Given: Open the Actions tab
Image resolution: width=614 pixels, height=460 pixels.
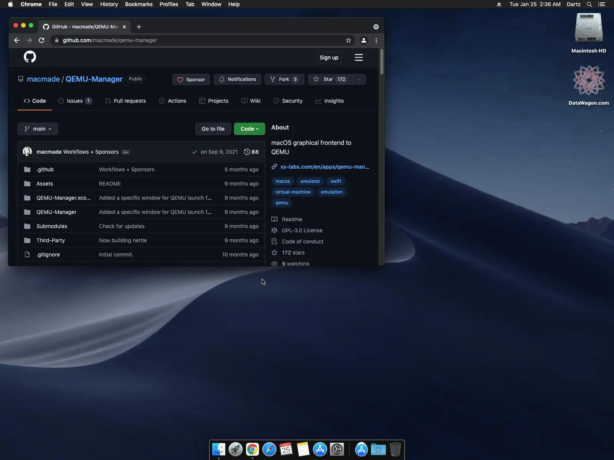Looking at the screenshot, I should (172, 101).
